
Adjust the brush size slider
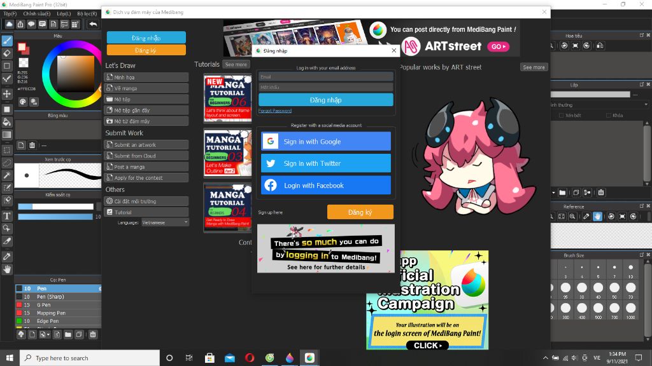[x=55, y=207]
